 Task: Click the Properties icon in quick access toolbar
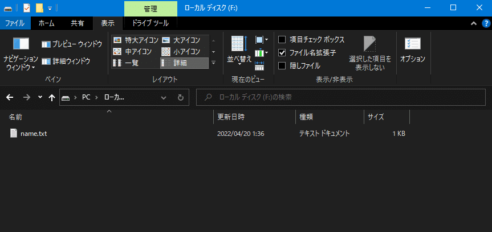coord(27,8)
